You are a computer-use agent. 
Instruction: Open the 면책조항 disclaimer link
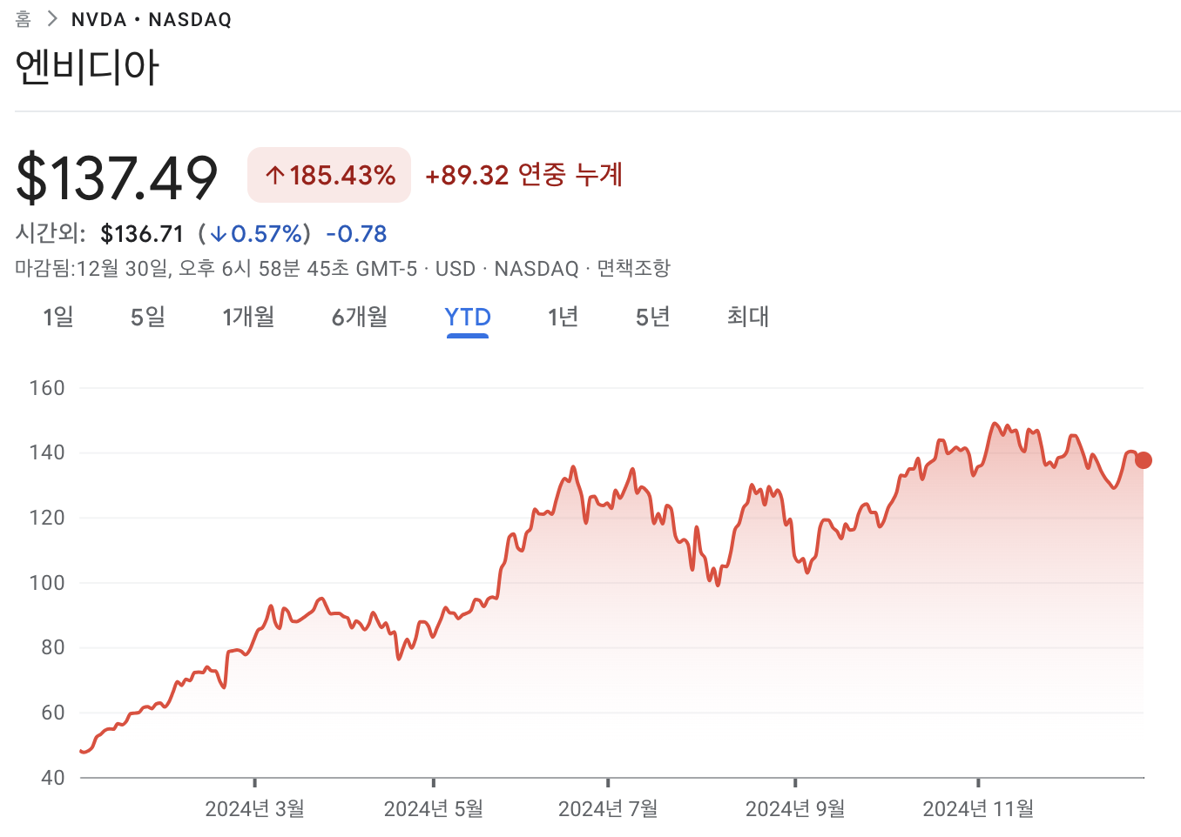point(633,268)
